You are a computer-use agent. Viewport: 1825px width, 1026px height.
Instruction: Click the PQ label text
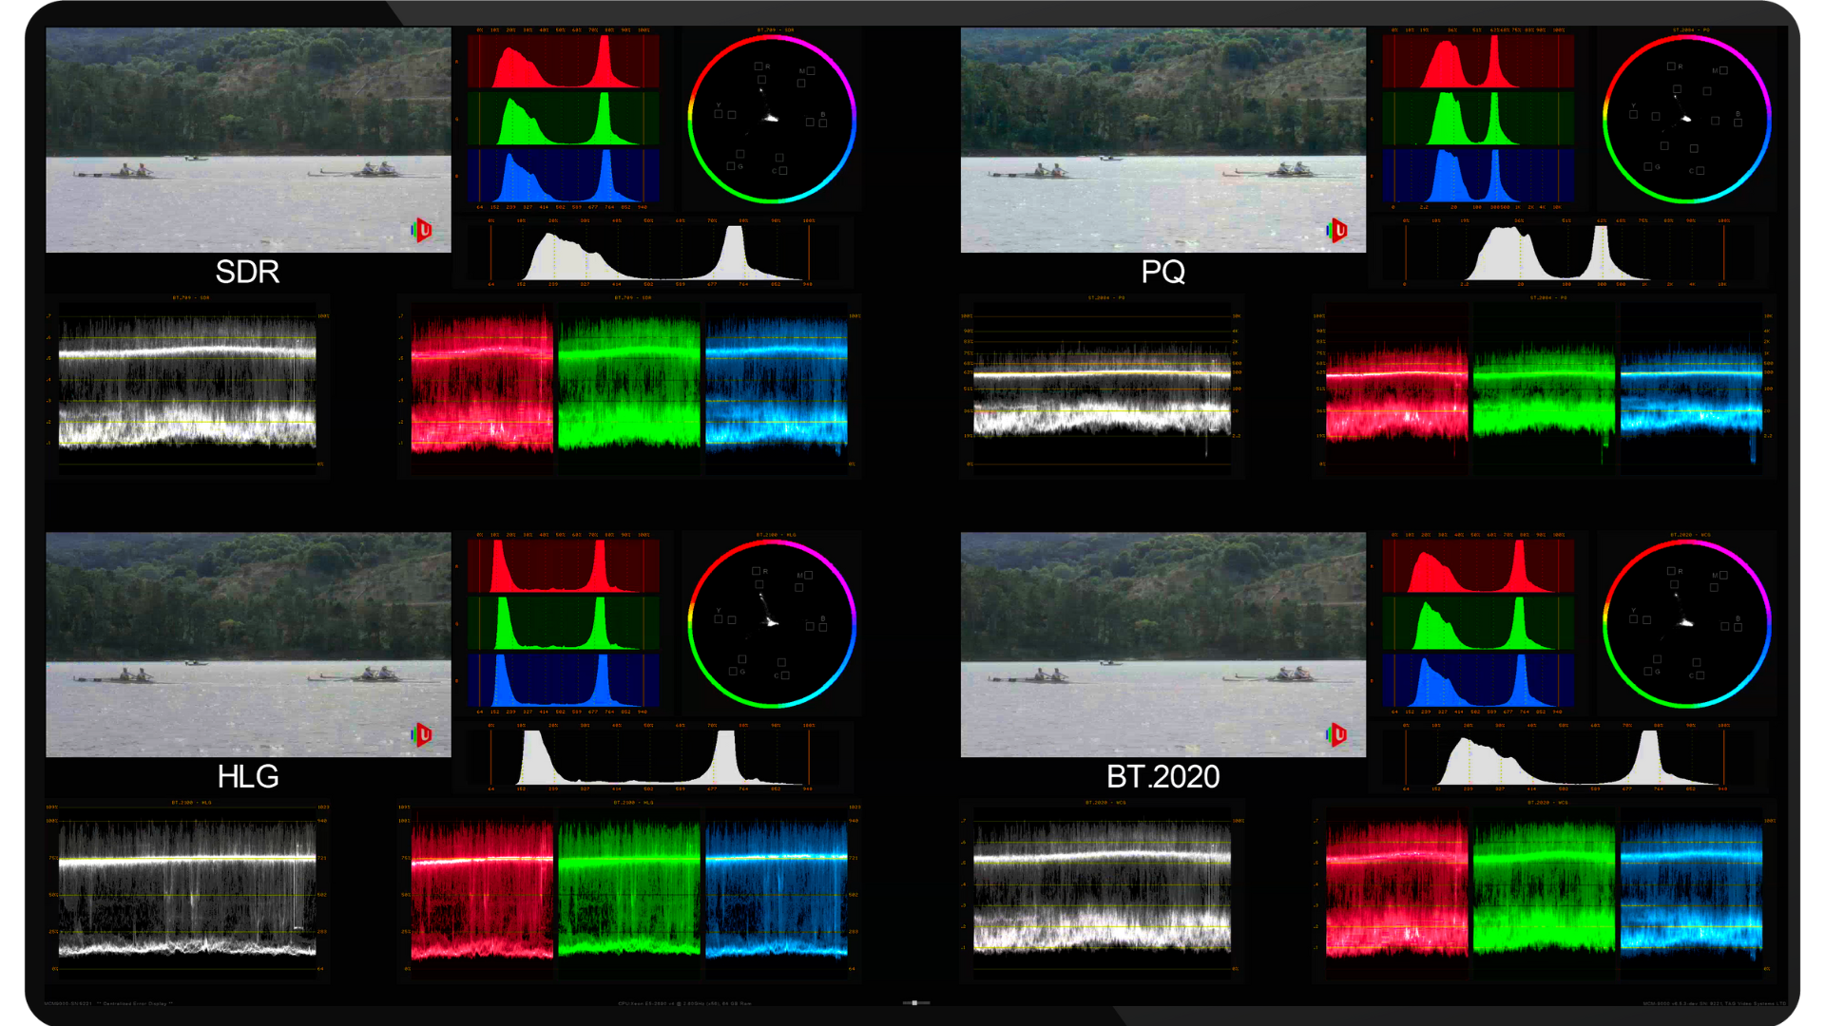click(x=1162, y=273)
